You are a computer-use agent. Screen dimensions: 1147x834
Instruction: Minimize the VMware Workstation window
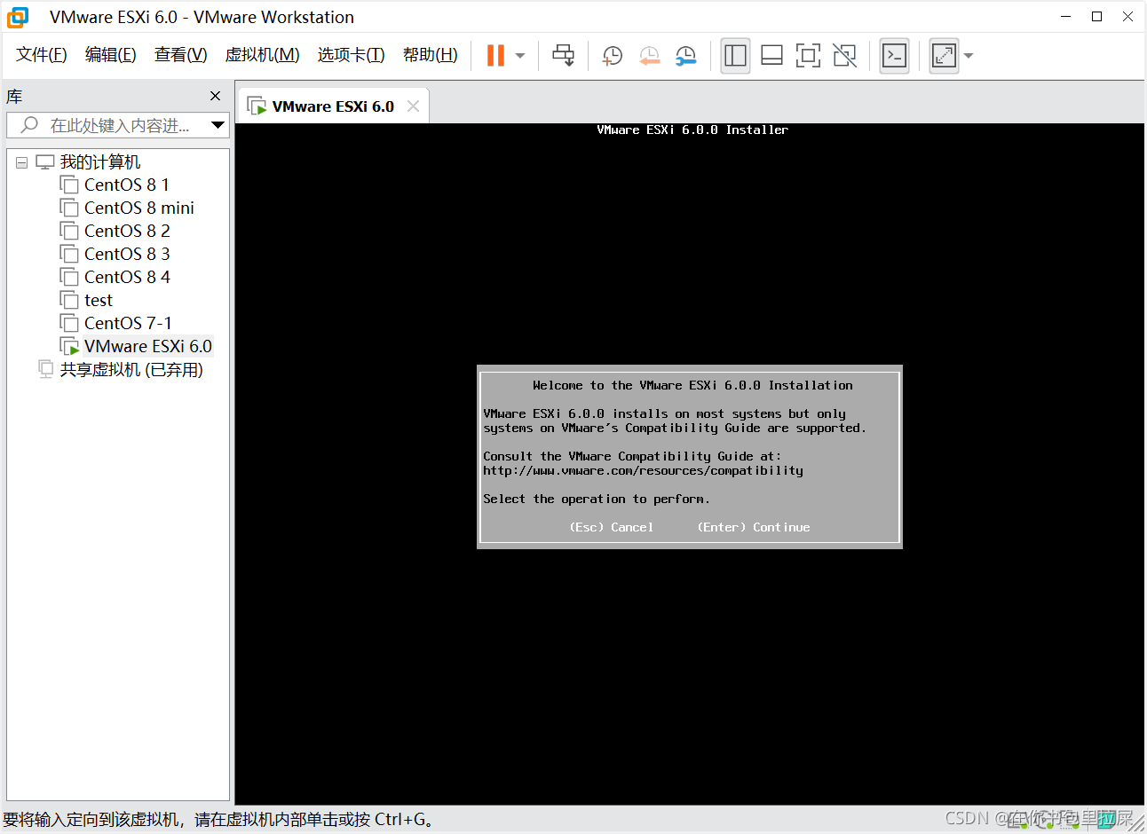tap(1066, 16)
